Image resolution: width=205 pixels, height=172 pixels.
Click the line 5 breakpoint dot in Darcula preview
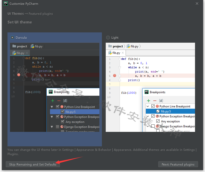[x=19, y=75]
